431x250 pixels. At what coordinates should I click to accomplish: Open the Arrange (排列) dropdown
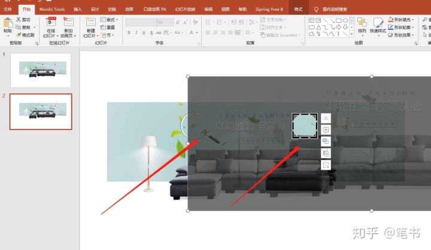(x=362, y=27)
